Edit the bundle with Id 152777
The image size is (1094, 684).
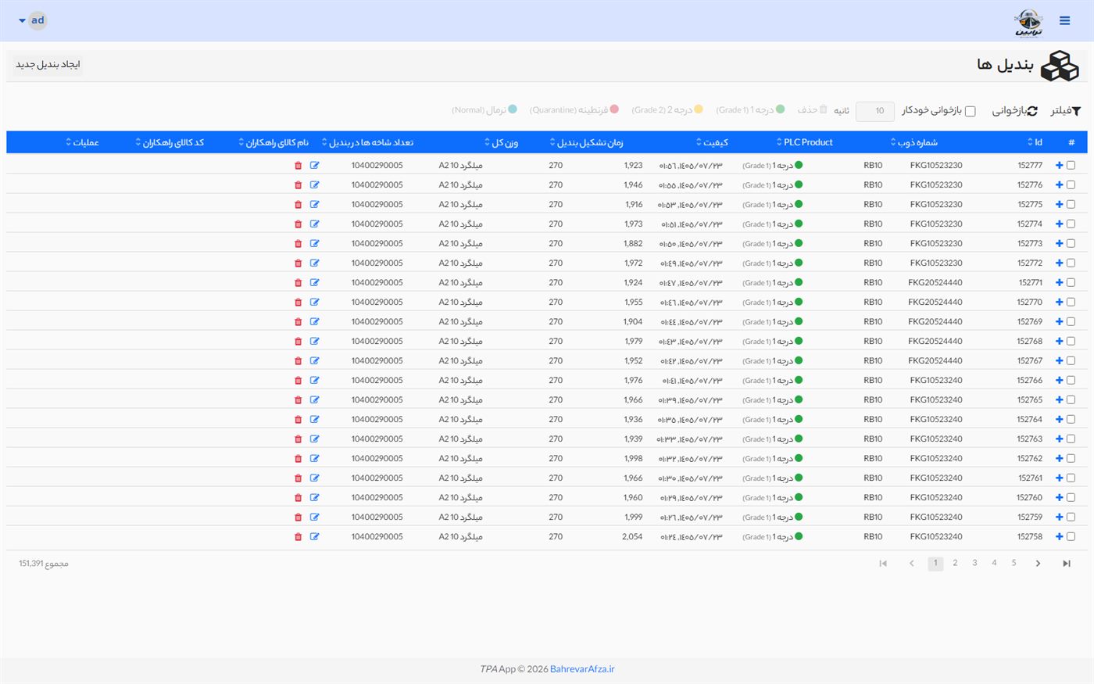[315, 165]
